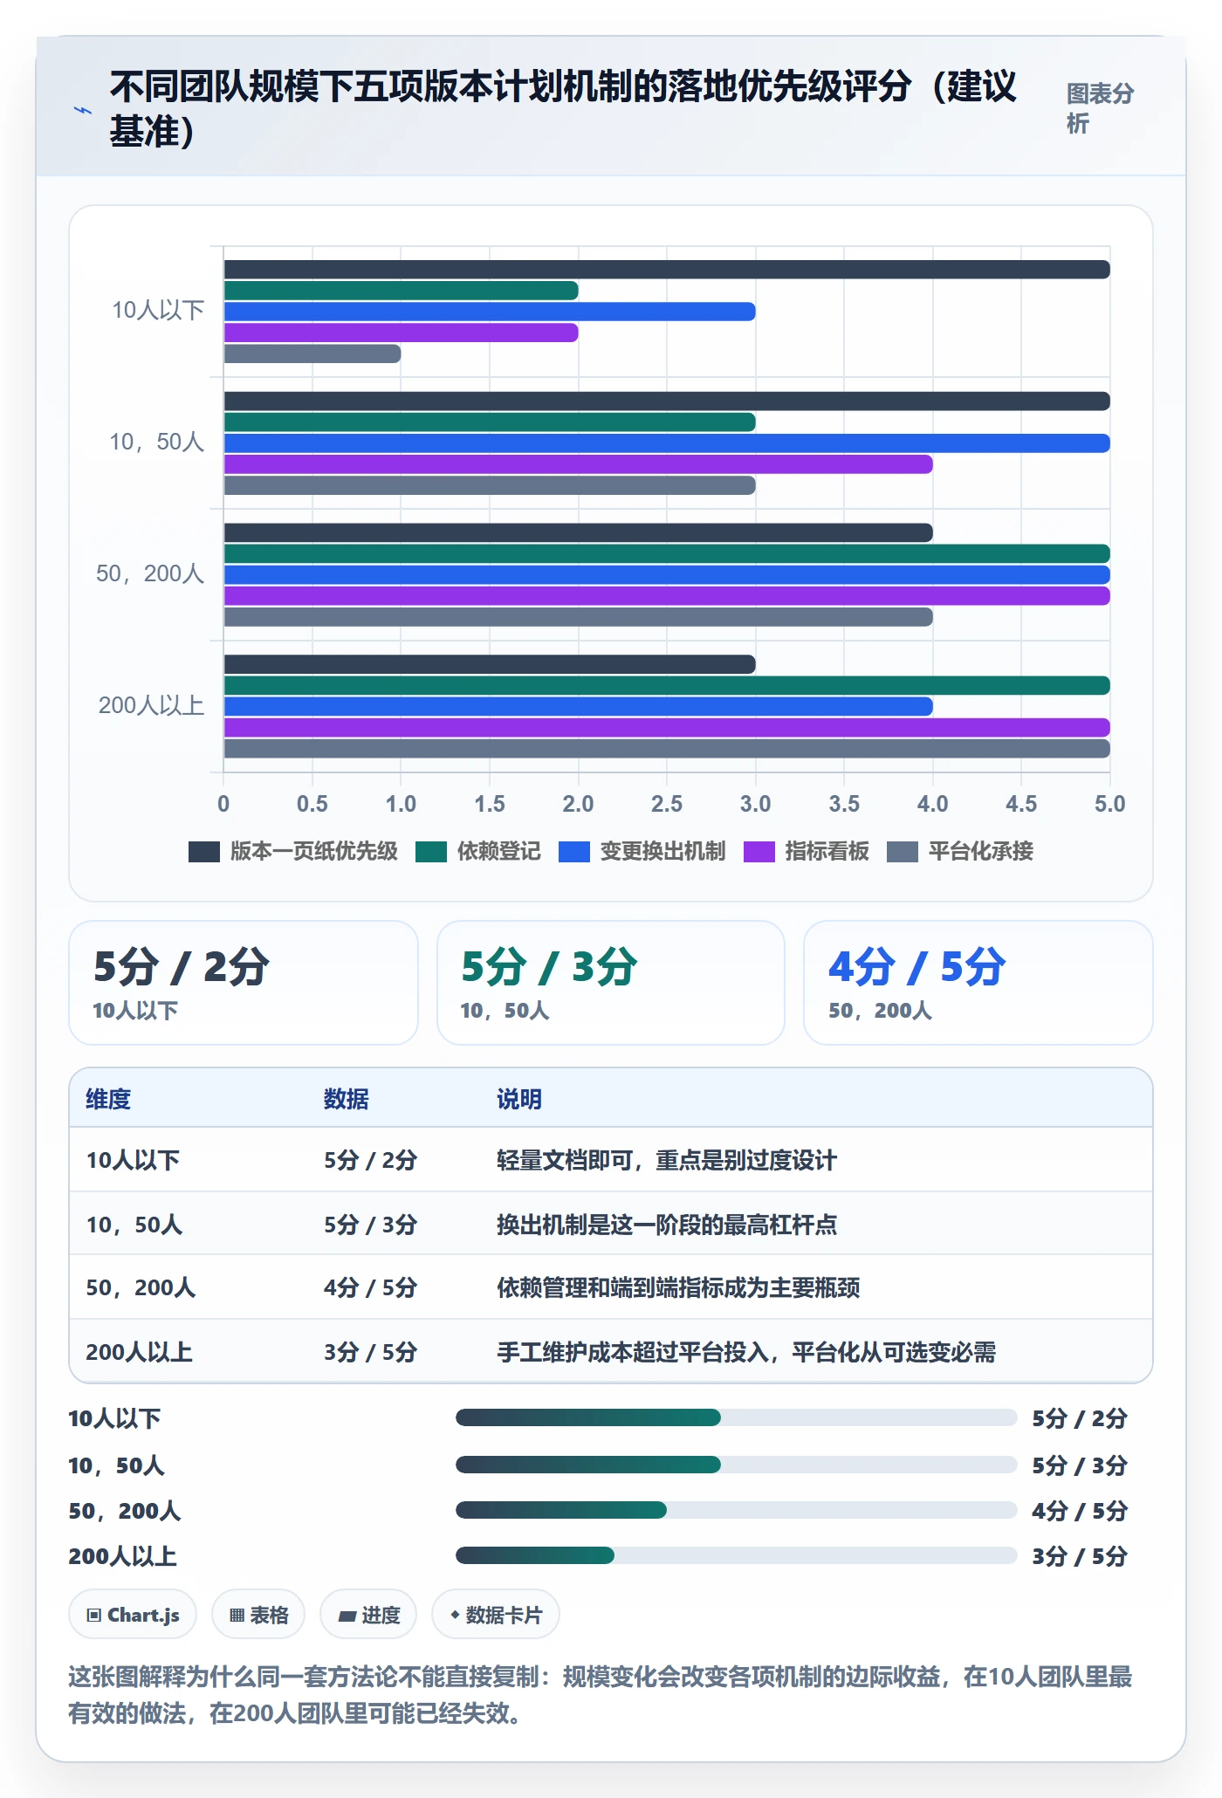Click the 数据 column header
The width and height of the screenshot is (1222, 1798).
coord(347,1099)
